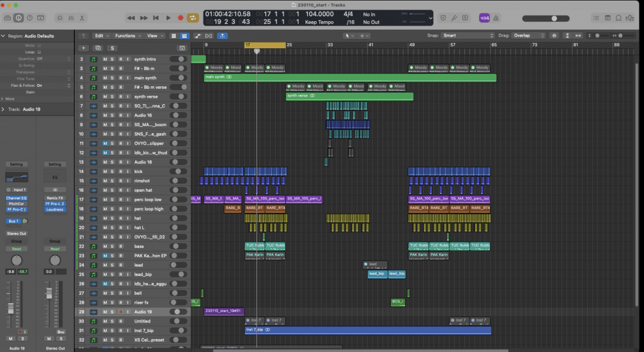Screen dimensions: 644x352
Task: Click the Solo mode icon in the control bar
Action: click(x=465, y=18)
